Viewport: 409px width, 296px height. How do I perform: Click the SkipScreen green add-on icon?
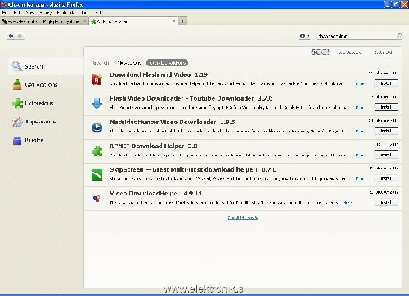pos(97,175)
